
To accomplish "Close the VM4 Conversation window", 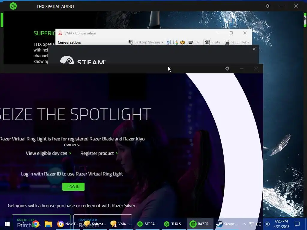I will [x=245, y=33].
